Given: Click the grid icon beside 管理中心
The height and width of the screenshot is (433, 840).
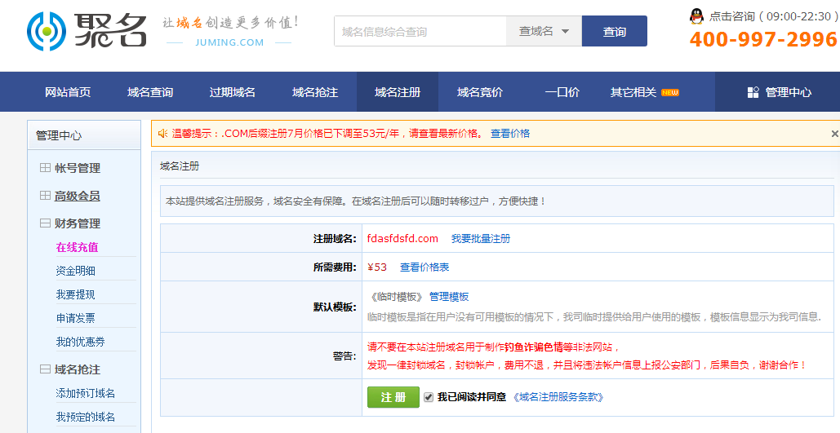Looking at the screenshot, I should tap(753, 92).
